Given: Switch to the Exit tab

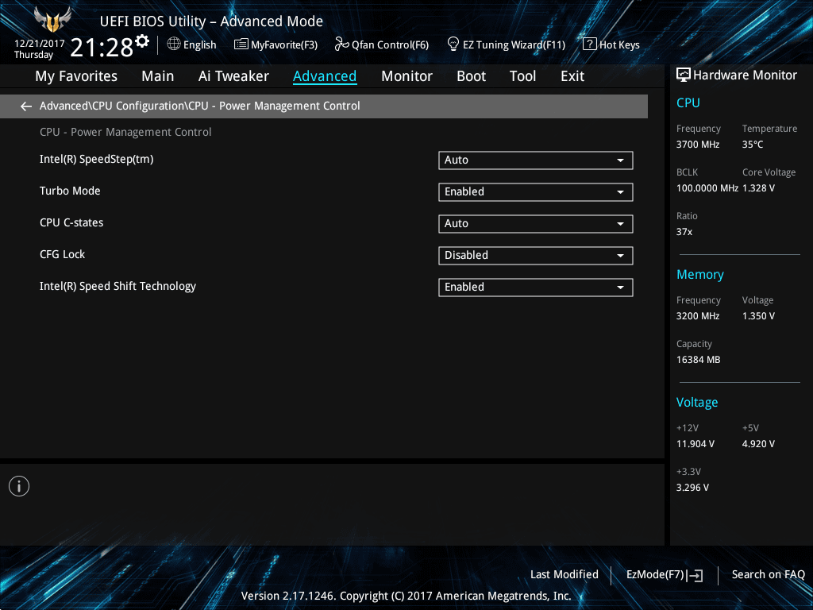Looking at the screenshot, I should point(572,76).
